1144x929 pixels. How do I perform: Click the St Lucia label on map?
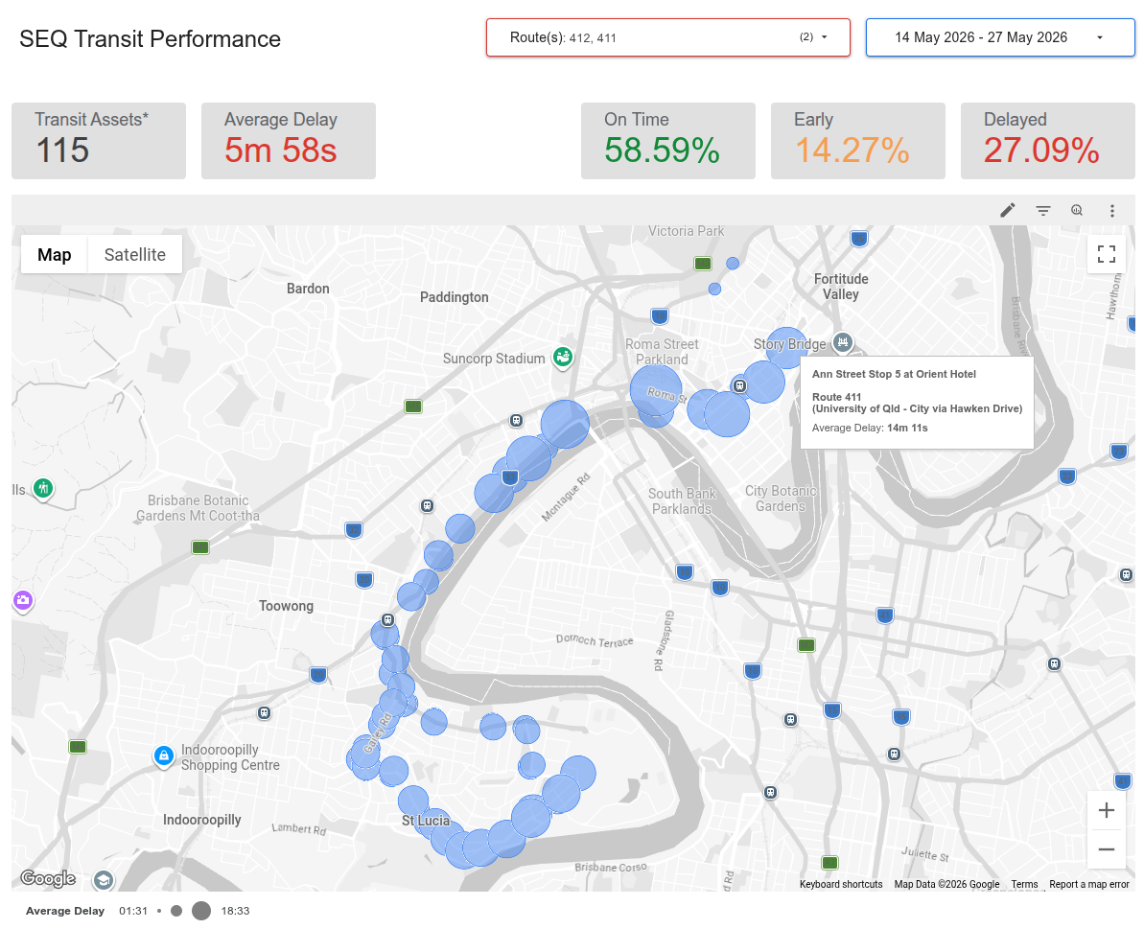point(426,821)
